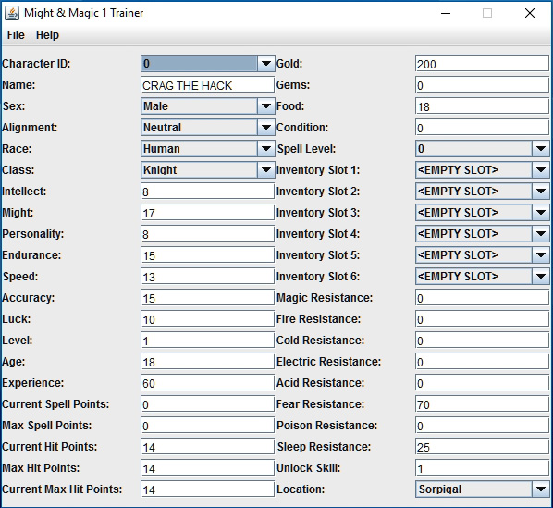Open Inventory Slot 5 dropdown
Image resolution: width=553 pixels, height=508 pixels.
click(x=482, y=254)
